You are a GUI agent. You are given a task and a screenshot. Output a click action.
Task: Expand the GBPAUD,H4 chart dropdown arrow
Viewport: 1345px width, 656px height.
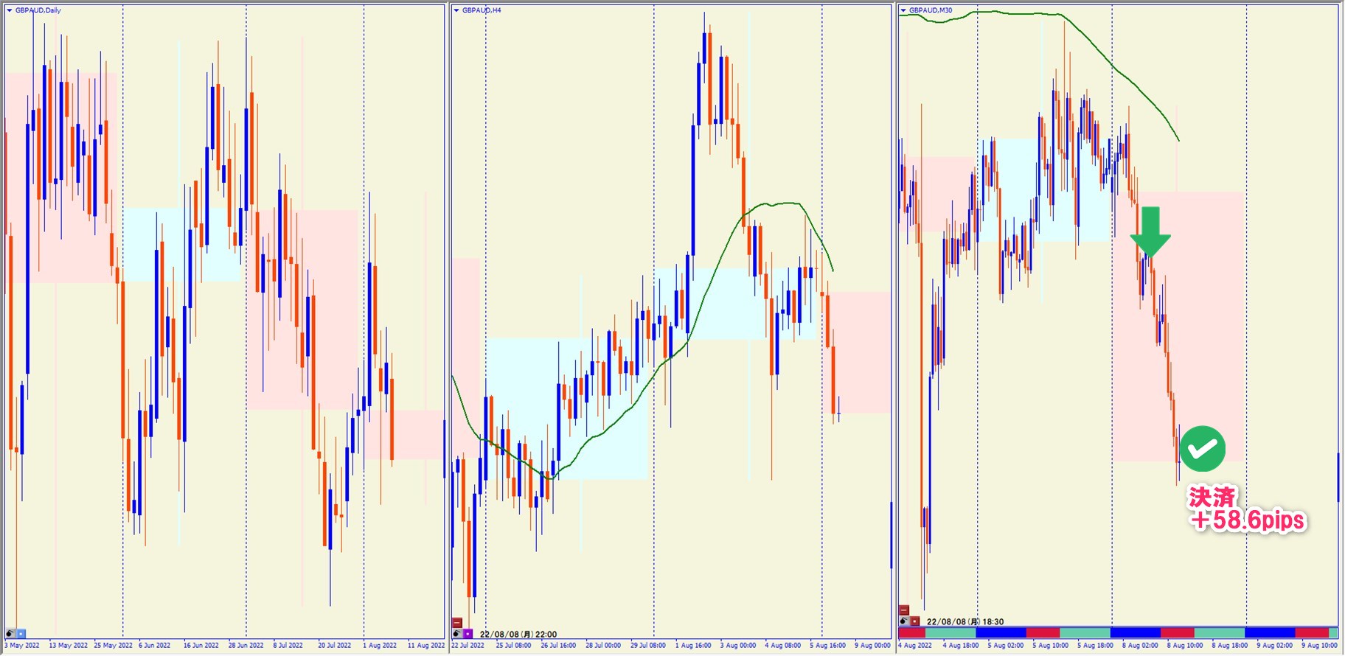pos(456,10)
